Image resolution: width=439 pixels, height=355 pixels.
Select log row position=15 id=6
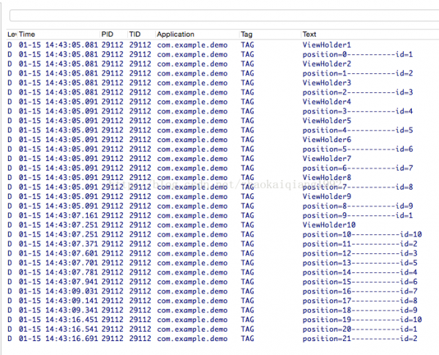[x=222, y=282]
